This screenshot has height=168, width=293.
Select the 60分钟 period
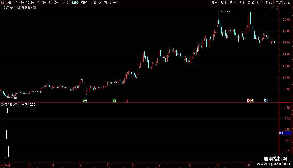[65, 2]
